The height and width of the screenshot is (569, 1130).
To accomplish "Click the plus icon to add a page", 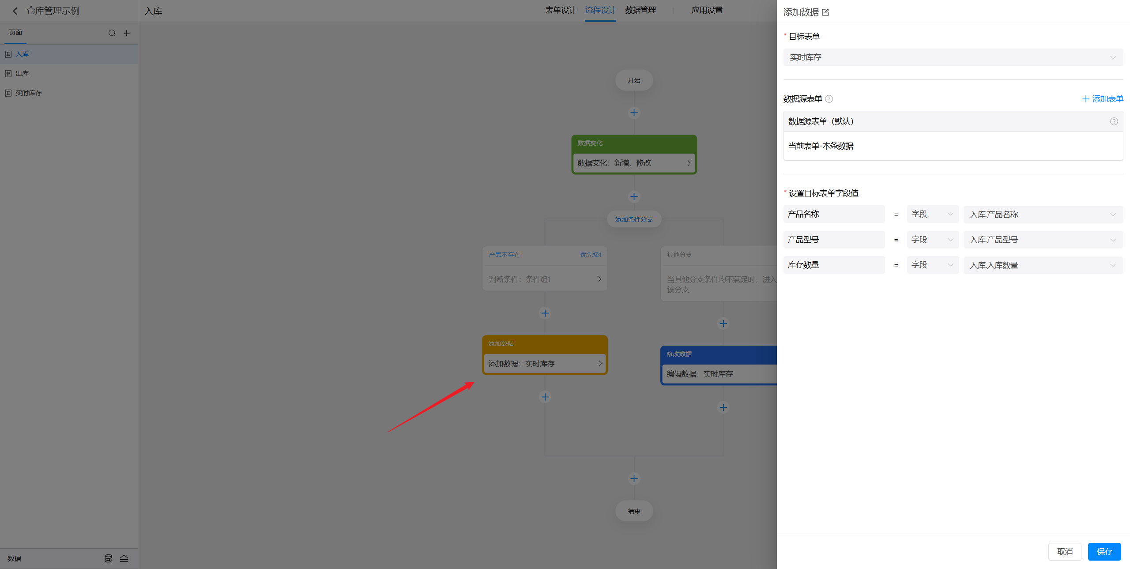I will (x=127, y=33).
